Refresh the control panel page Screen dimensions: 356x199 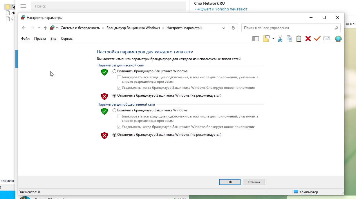[x=233, y=28]
